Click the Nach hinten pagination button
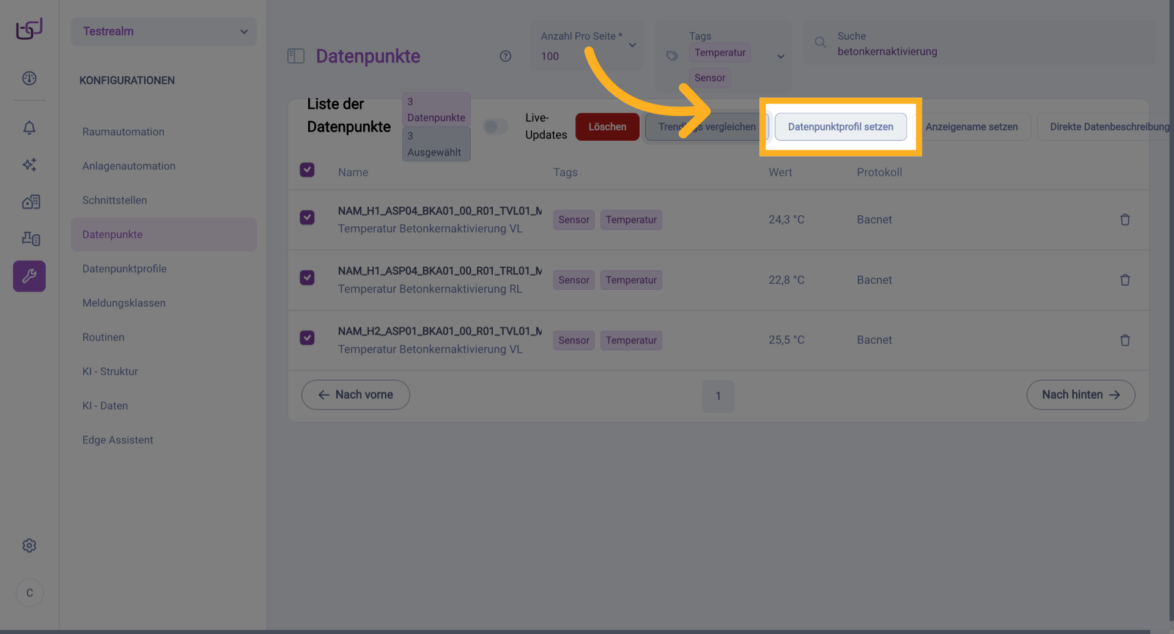This screenshot has width=1174, height=634. [x=1080, y=395]
